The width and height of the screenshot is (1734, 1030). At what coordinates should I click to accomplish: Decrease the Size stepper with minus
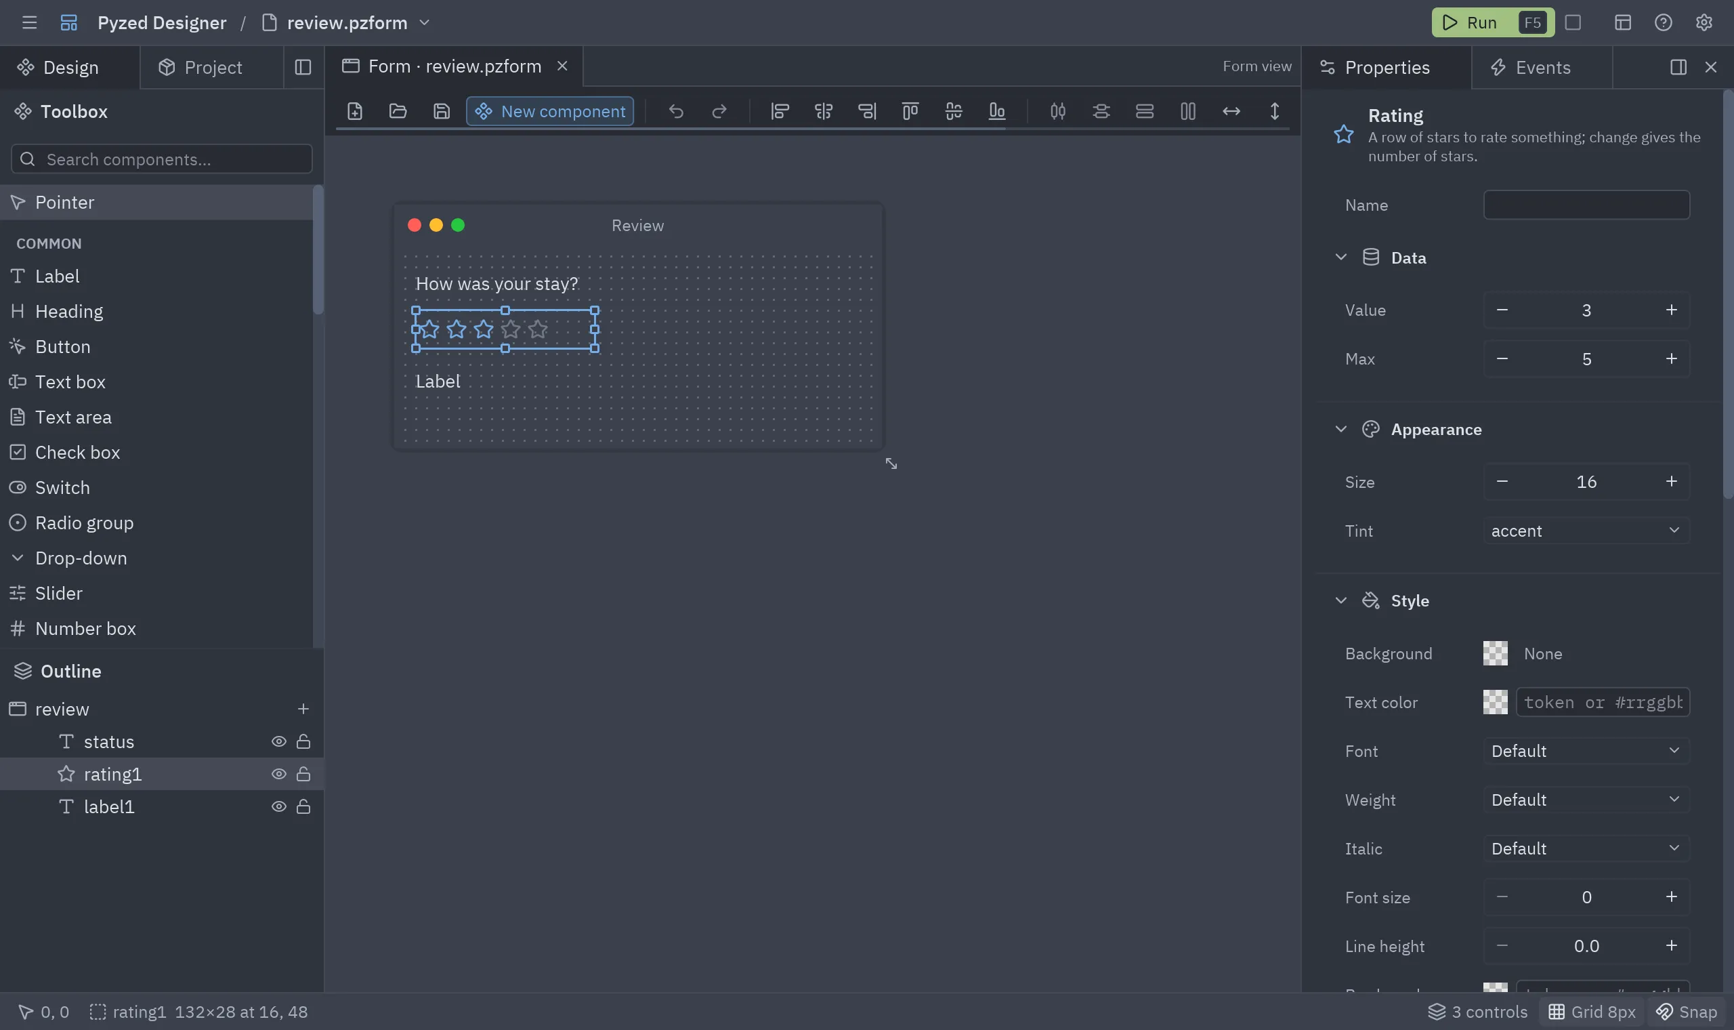[1502, 482]
